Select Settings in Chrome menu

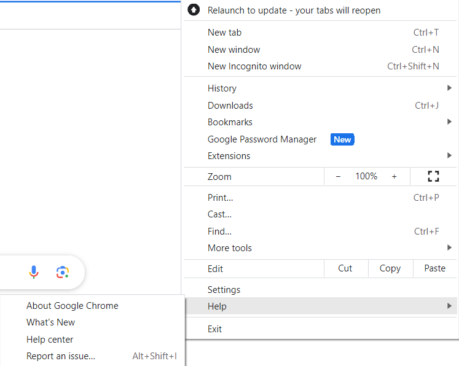coord(224,290)
